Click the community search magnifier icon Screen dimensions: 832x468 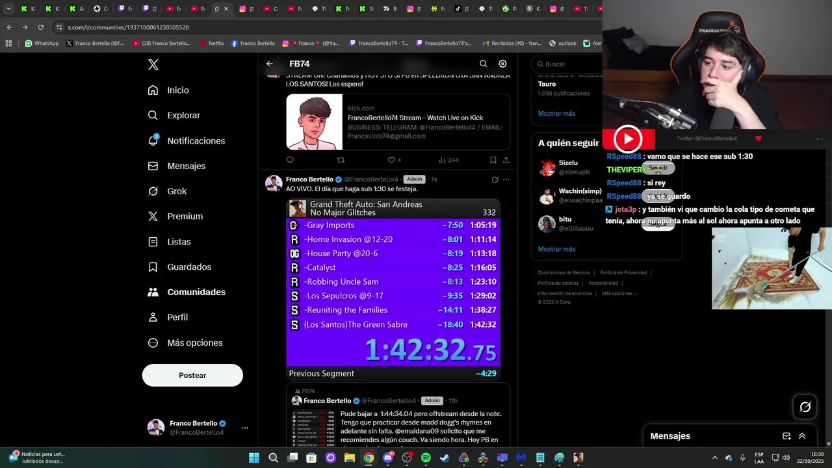pos(483,64)
